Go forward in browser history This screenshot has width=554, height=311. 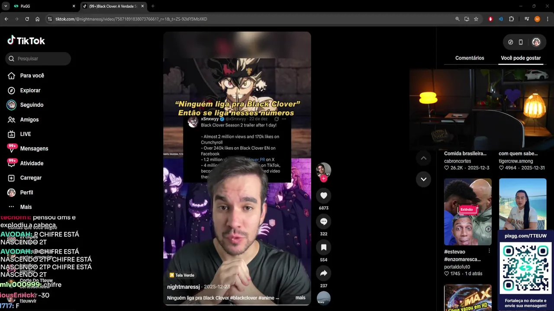point(16,19)
